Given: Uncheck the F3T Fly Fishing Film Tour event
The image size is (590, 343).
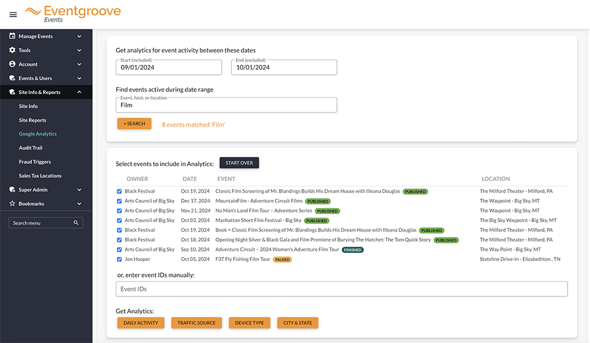Looking at the screenshot, I should [119, 259].
